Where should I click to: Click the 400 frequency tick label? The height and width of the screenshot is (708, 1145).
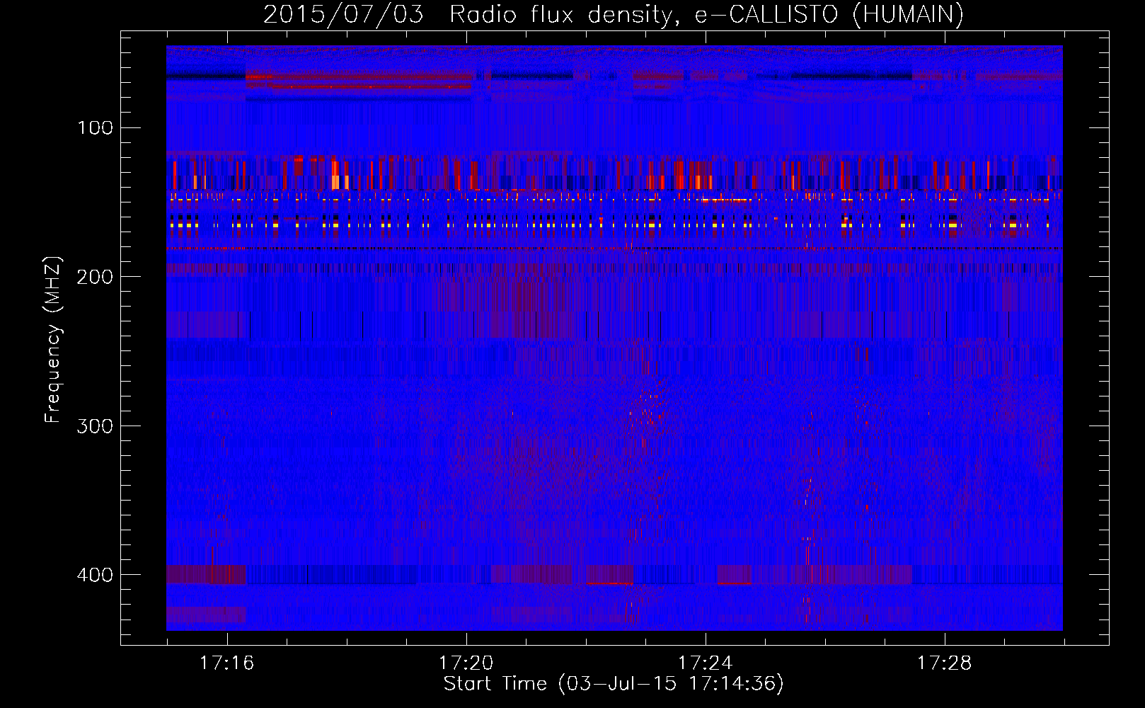click(95, 575)
